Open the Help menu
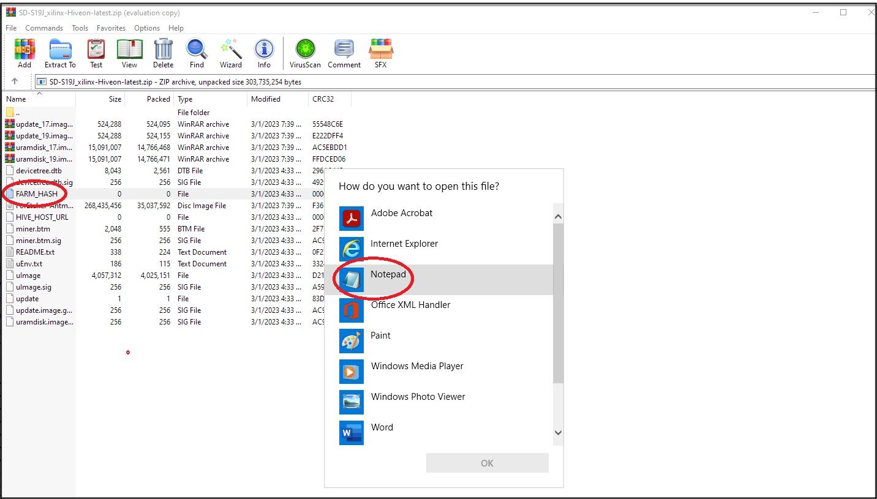This screenshot has height=499, width=877. 176,28
